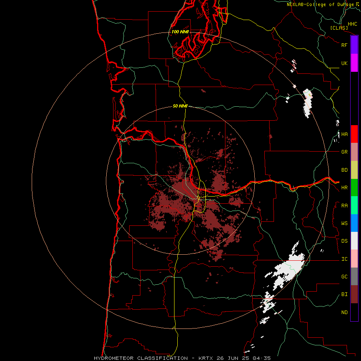Click the GC gray legend swatch
The image size is (361, 361).
(354, 276)
